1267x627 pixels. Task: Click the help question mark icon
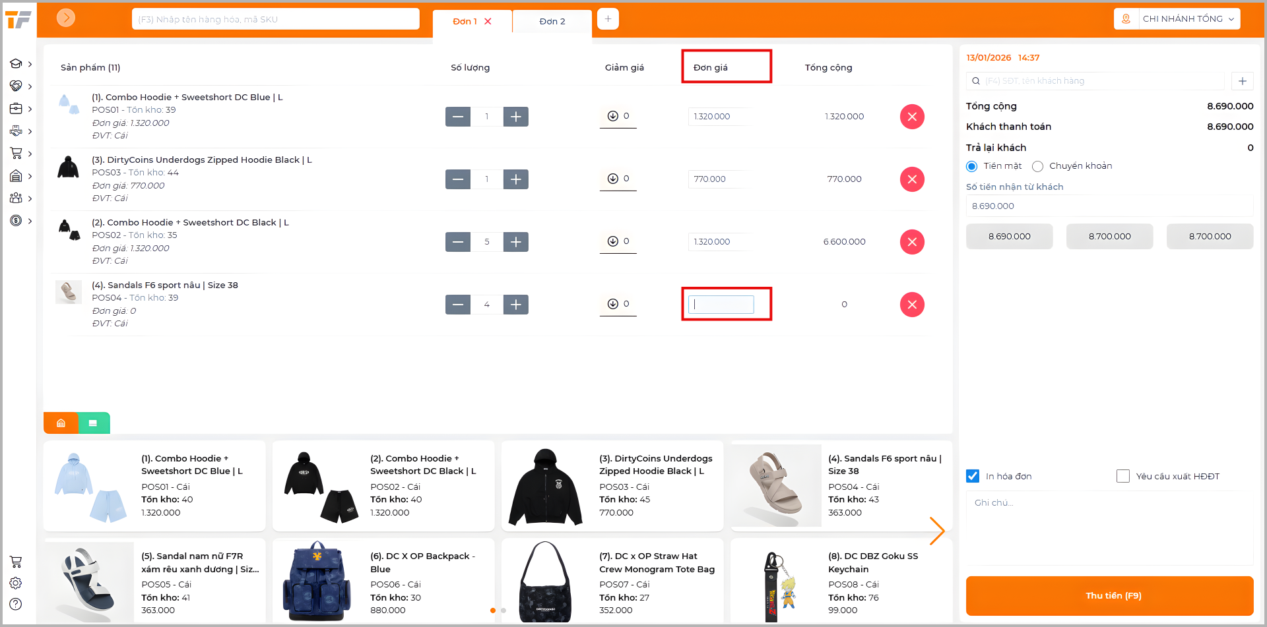[16, 604]
